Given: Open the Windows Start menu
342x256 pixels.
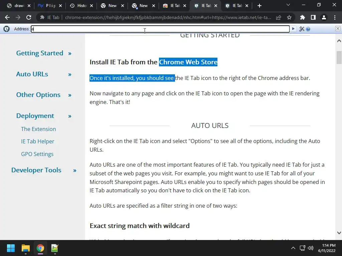Looking at the screenshot, I should 11,248.
